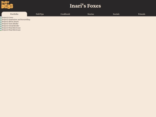Switch to the DebTips tab
This screenshot has height=117, width=156.
[x=40, y=14]
